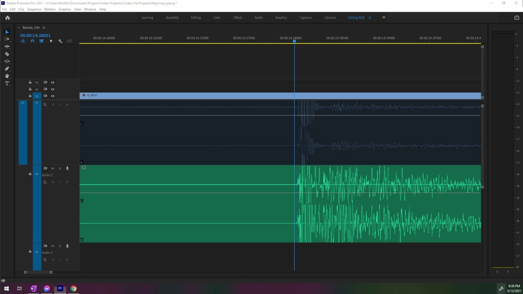523x294 pixels.
Task: Hide the V1 track output
Action: tap(53, 96)
